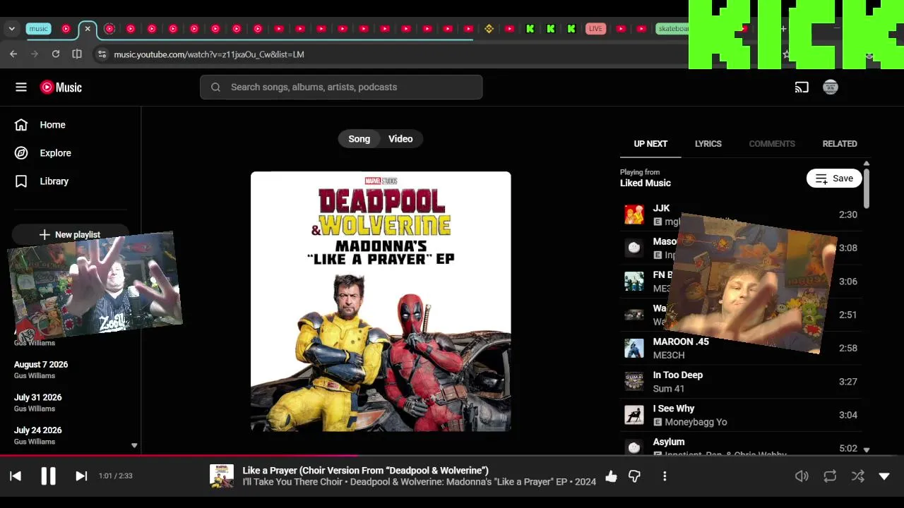Viewport: 904px width, 508px height.
Task: Click the player bar album thumbnail
Action: [222, 476]
